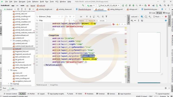Open App Quality Insights tool window
The image size is (173, 97).
56,94
